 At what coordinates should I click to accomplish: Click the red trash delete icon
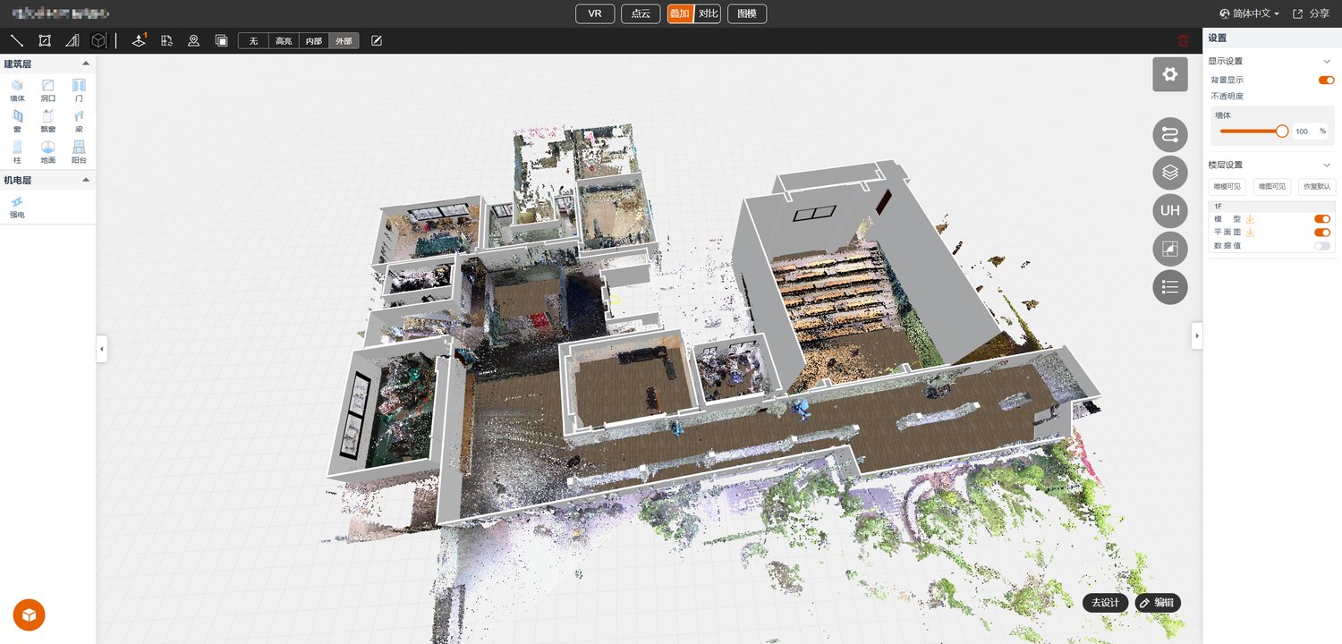pyautogui.click(x=1184, y=40)
